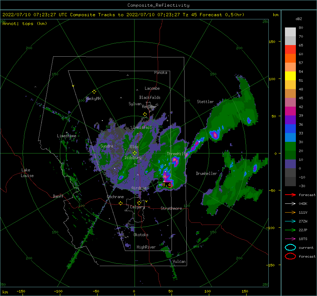
Task: Click the Calgary city label
Action: click(x=137, y=207)
